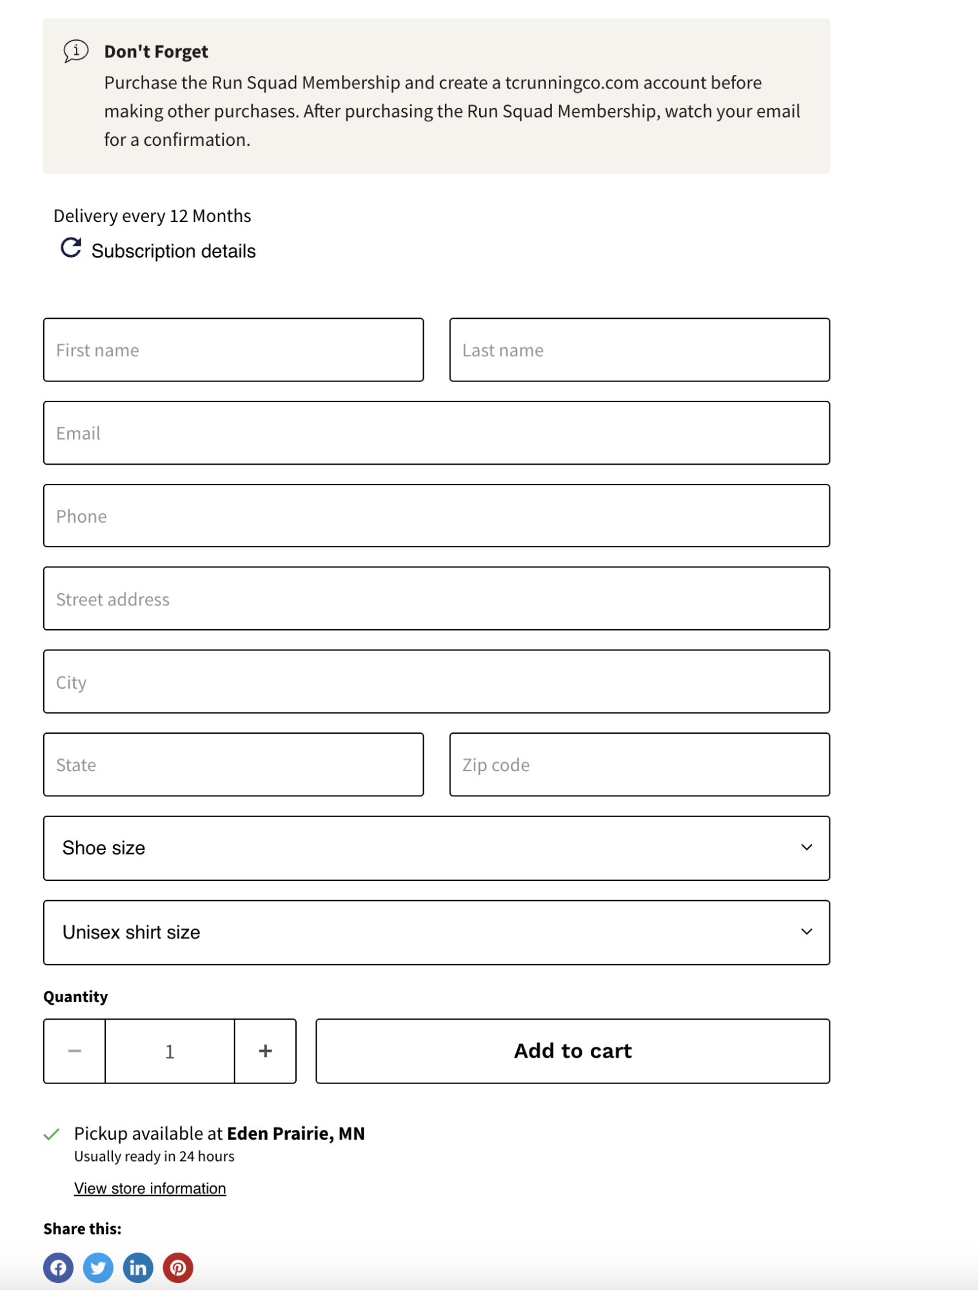Click the minus icon to decrease quantity
The width and height of the screenshot is (979, 1290).
click(74, 1051)
